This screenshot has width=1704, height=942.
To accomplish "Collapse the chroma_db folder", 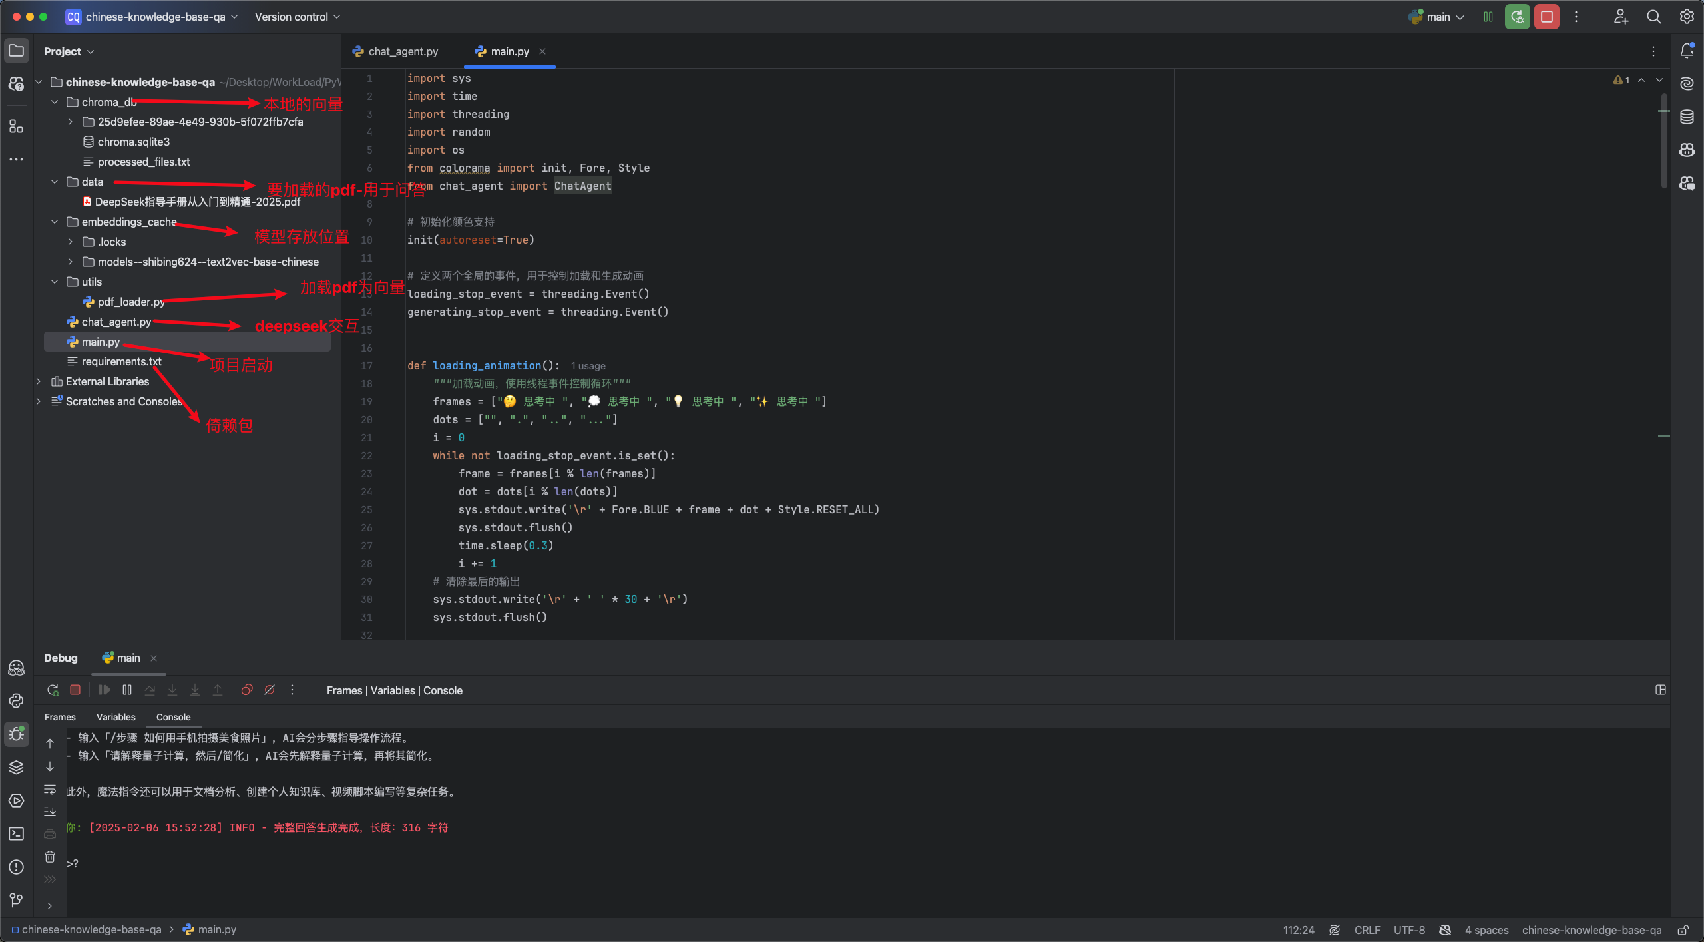I will pos(55,102).
